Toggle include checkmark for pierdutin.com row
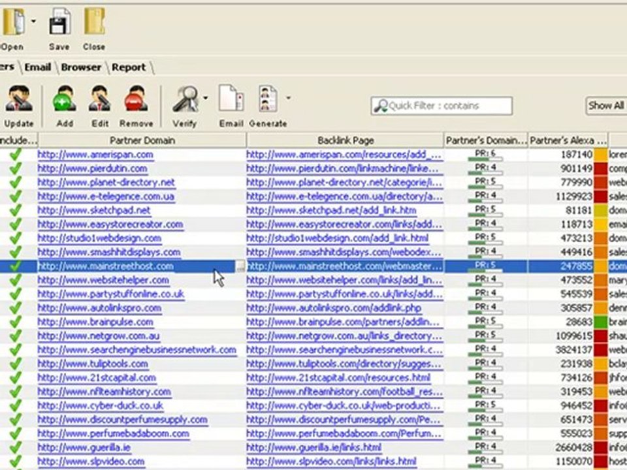The image size is (627, 470). [x=16, y=168]
